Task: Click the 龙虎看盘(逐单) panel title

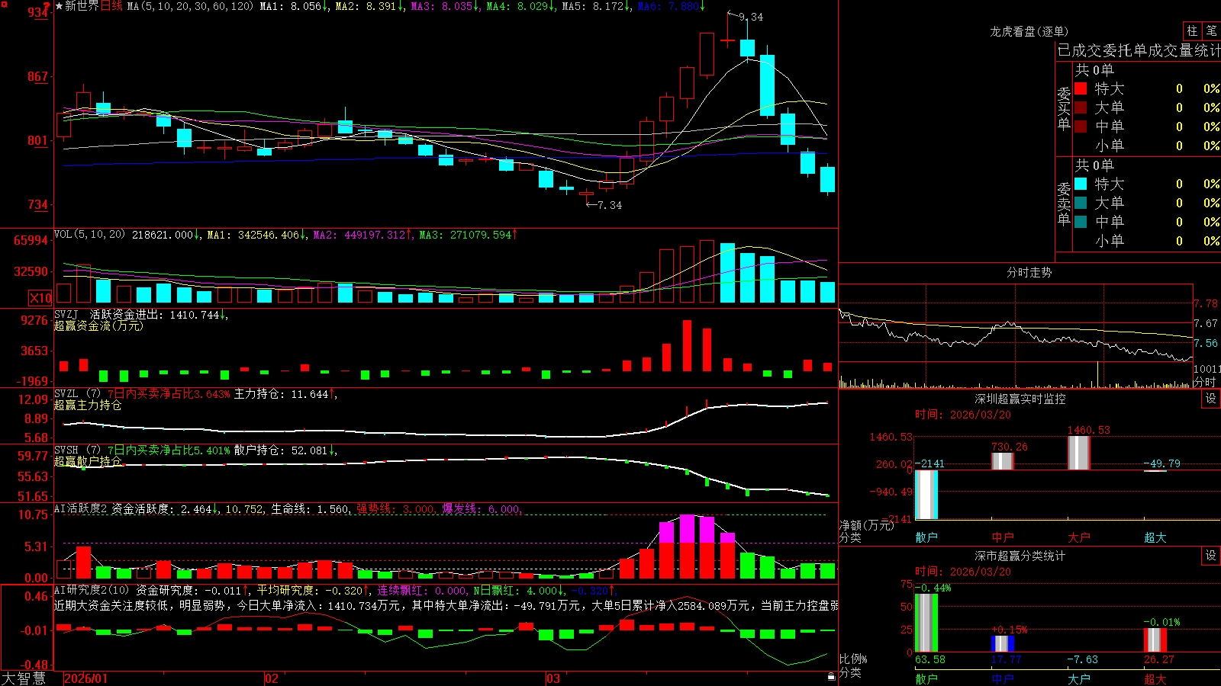Action: (x=1029, y=31)
